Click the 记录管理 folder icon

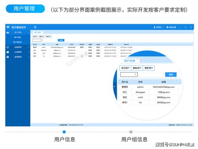pyautogui.click(x=8, y=52)
